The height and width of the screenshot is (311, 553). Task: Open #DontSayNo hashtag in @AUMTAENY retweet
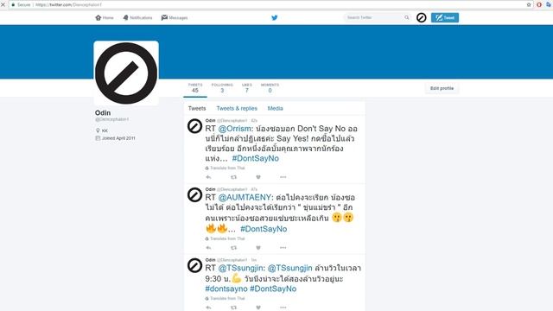[264, 229]
